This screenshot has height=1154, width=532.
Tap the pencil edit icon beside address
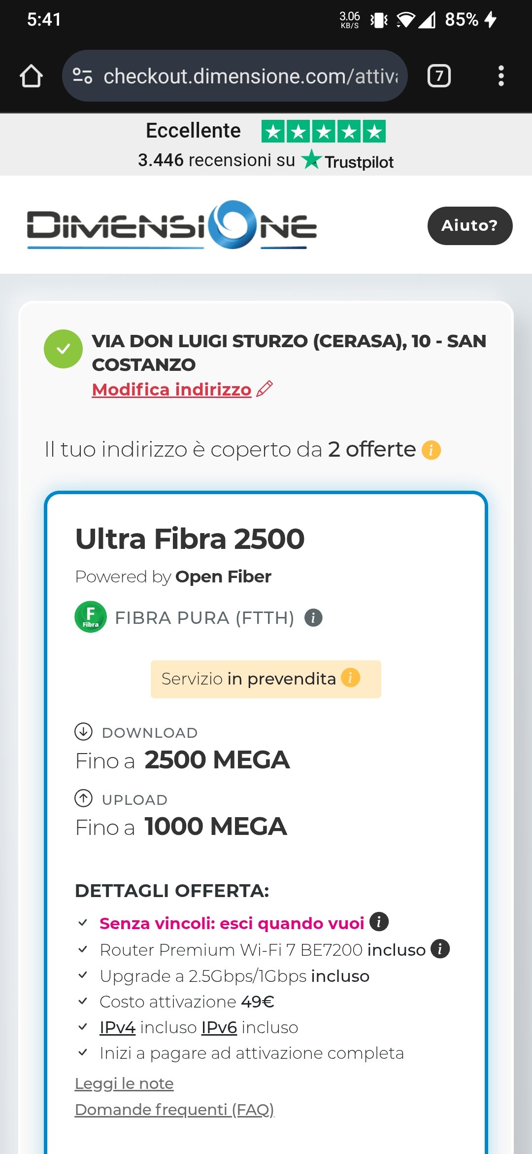point(265,389)
